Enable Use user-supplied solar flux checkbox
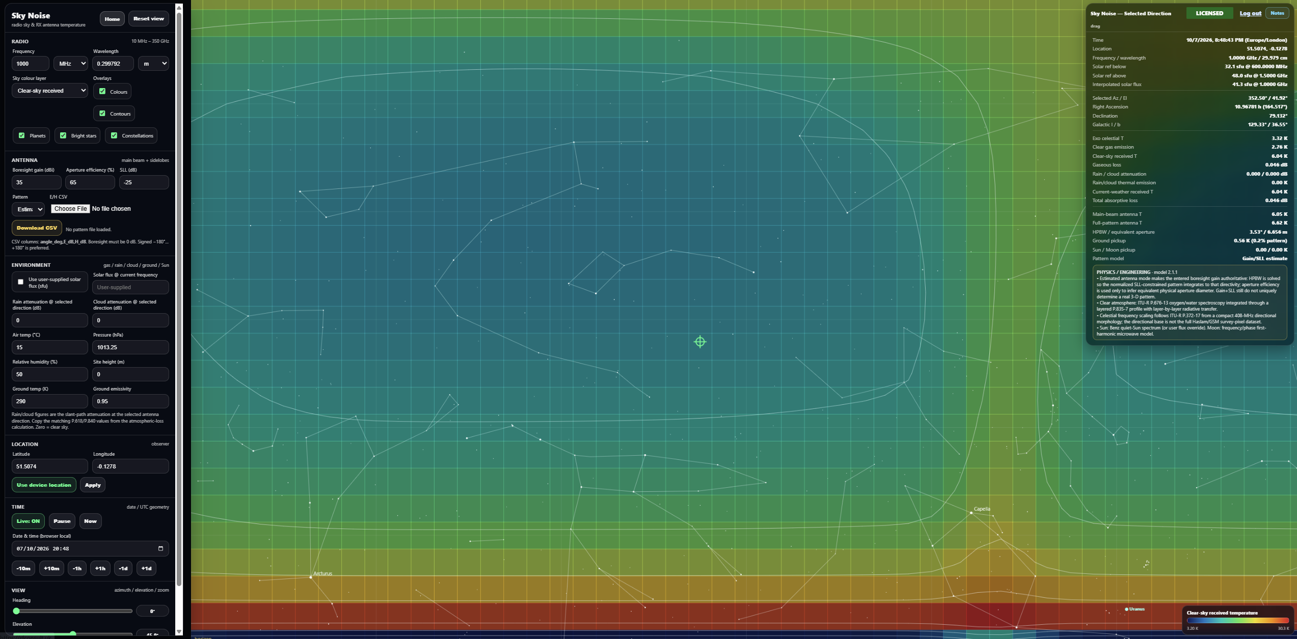 point(20,282)
